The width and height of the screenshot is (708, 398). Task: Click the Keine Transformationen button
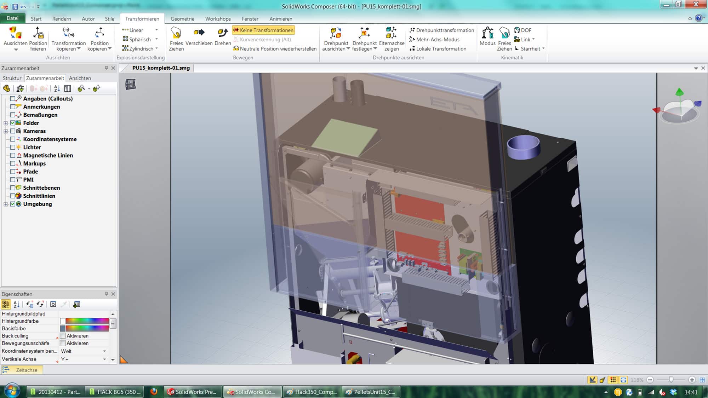click(x=264, y=30)
